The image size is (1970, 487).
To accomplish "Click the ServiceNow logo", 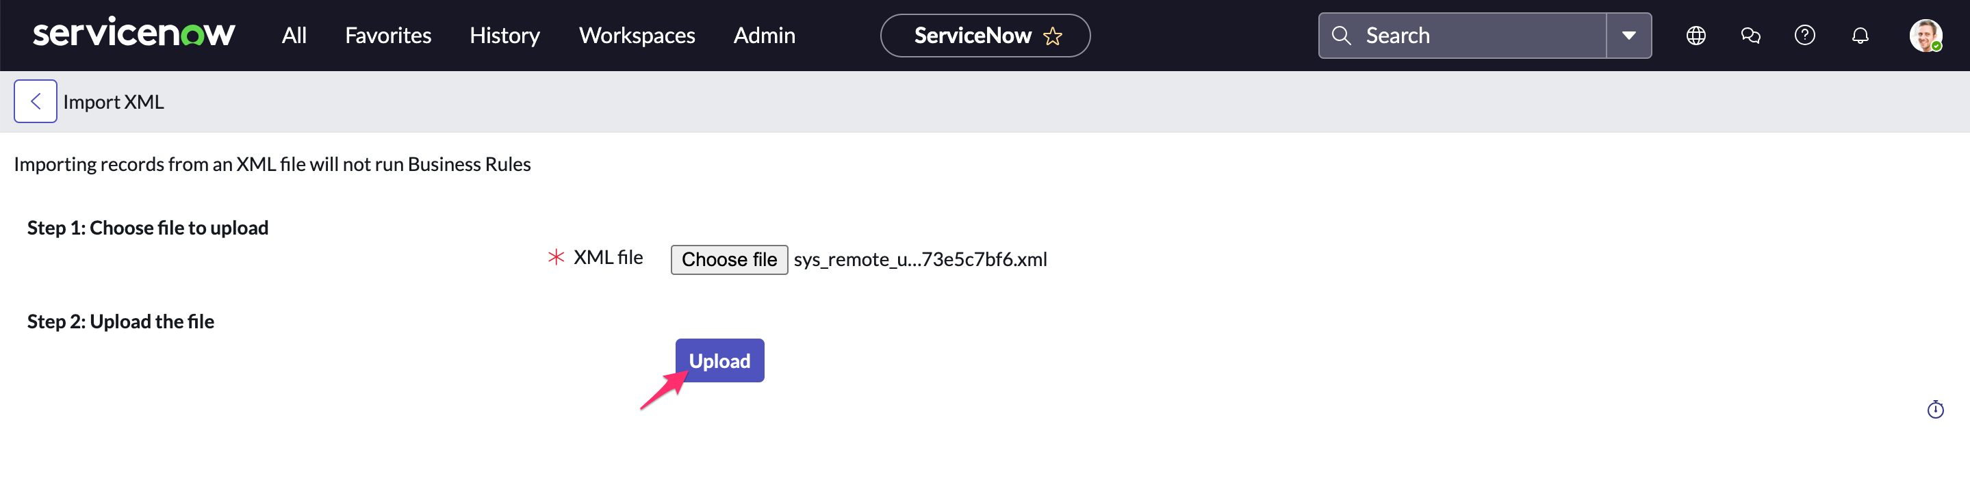I will pos(133,34).
